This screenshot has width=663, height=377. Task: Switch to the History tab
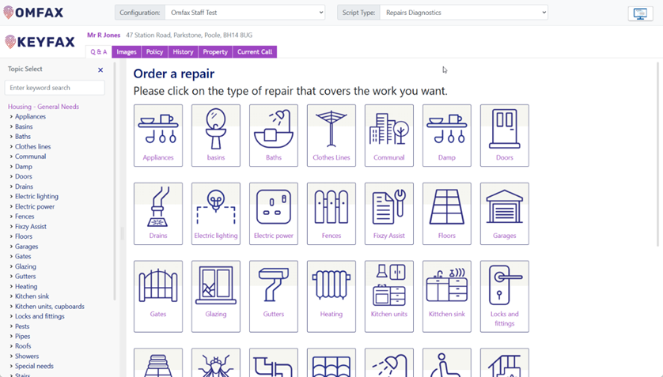pos(183,52)
